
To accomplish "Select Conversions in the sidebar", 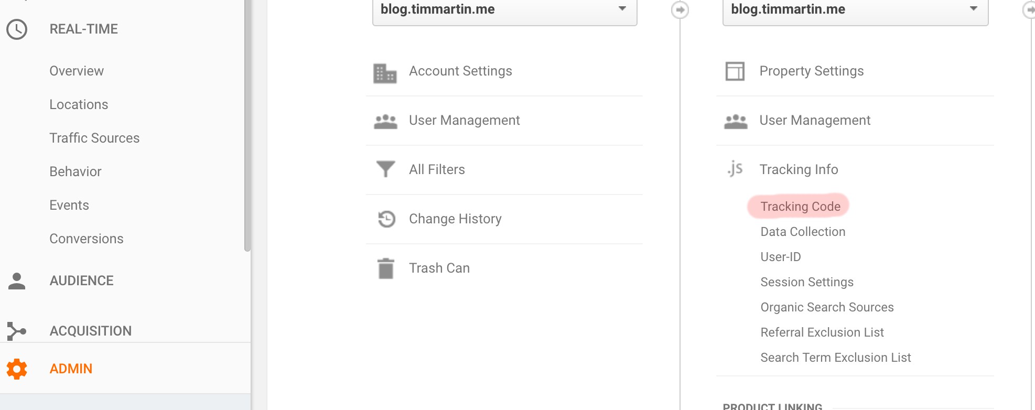I will point(87,239).
